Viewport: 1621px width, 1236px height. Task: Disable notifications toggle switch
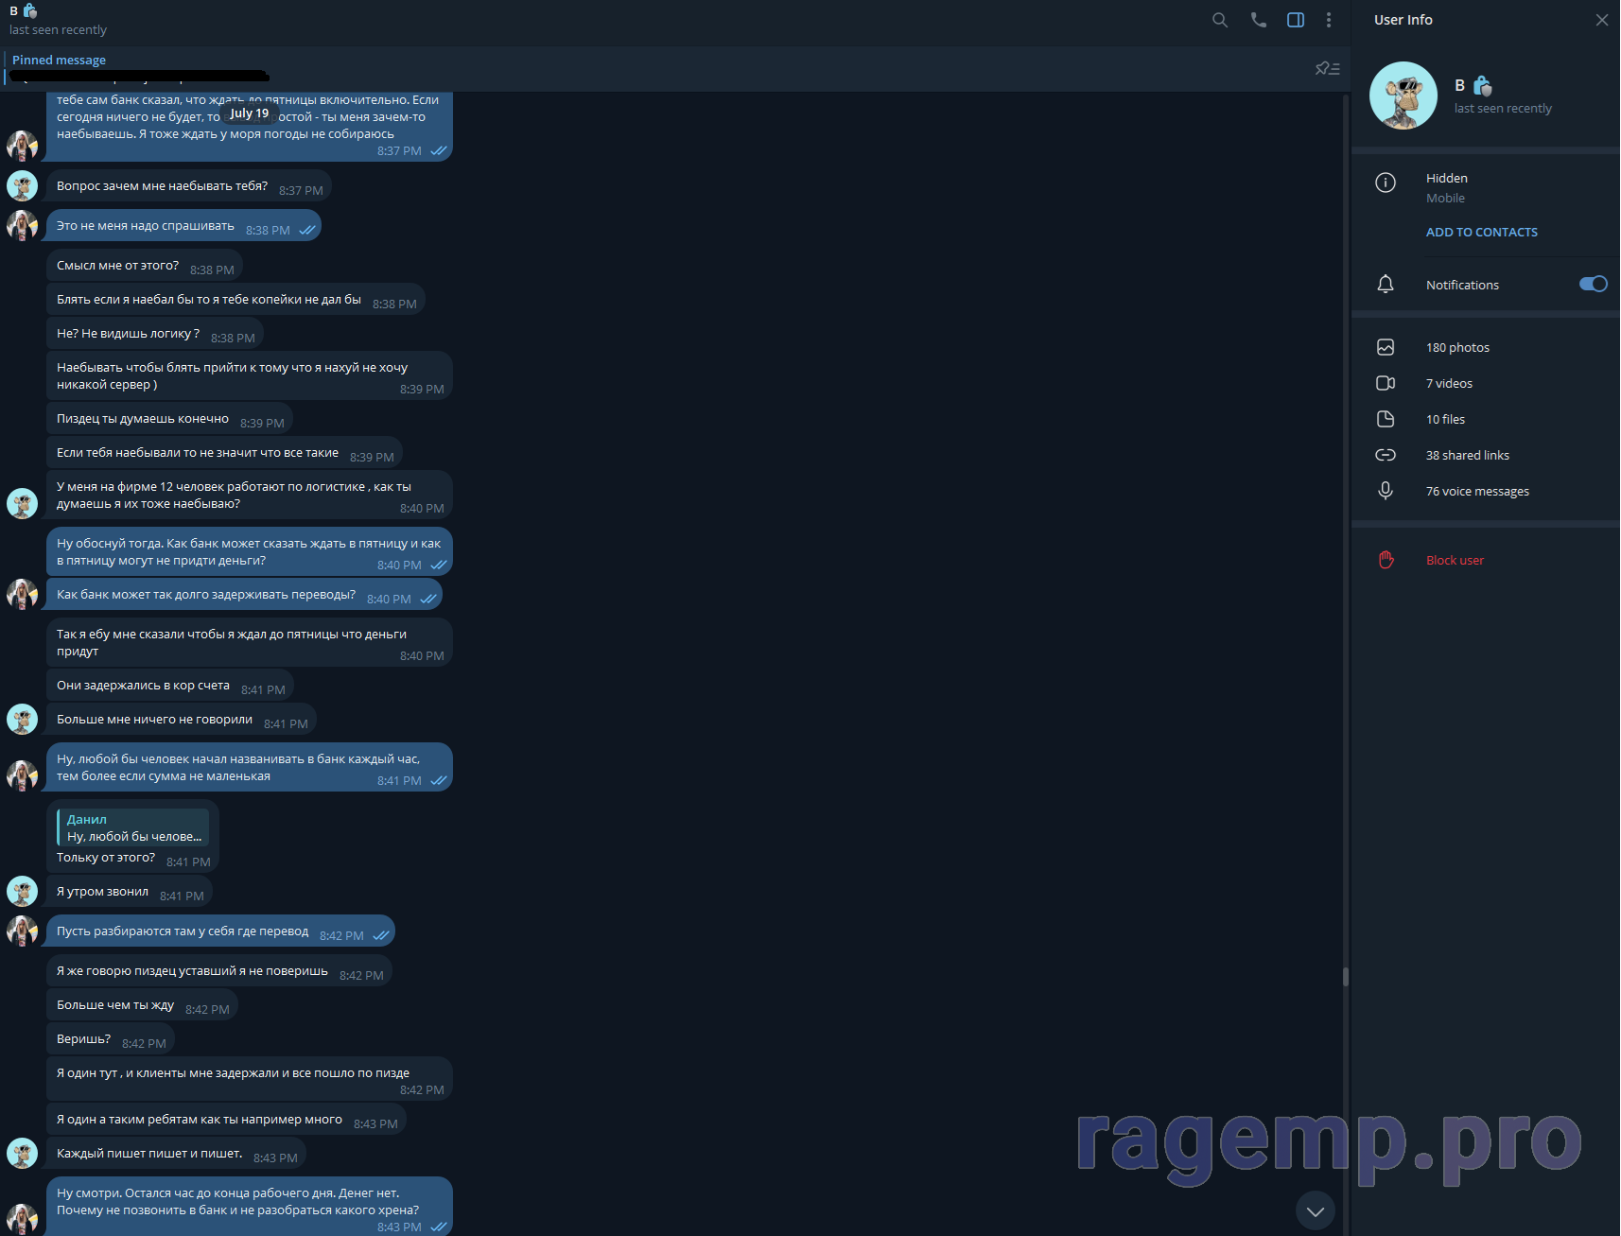click(1593, 285)
